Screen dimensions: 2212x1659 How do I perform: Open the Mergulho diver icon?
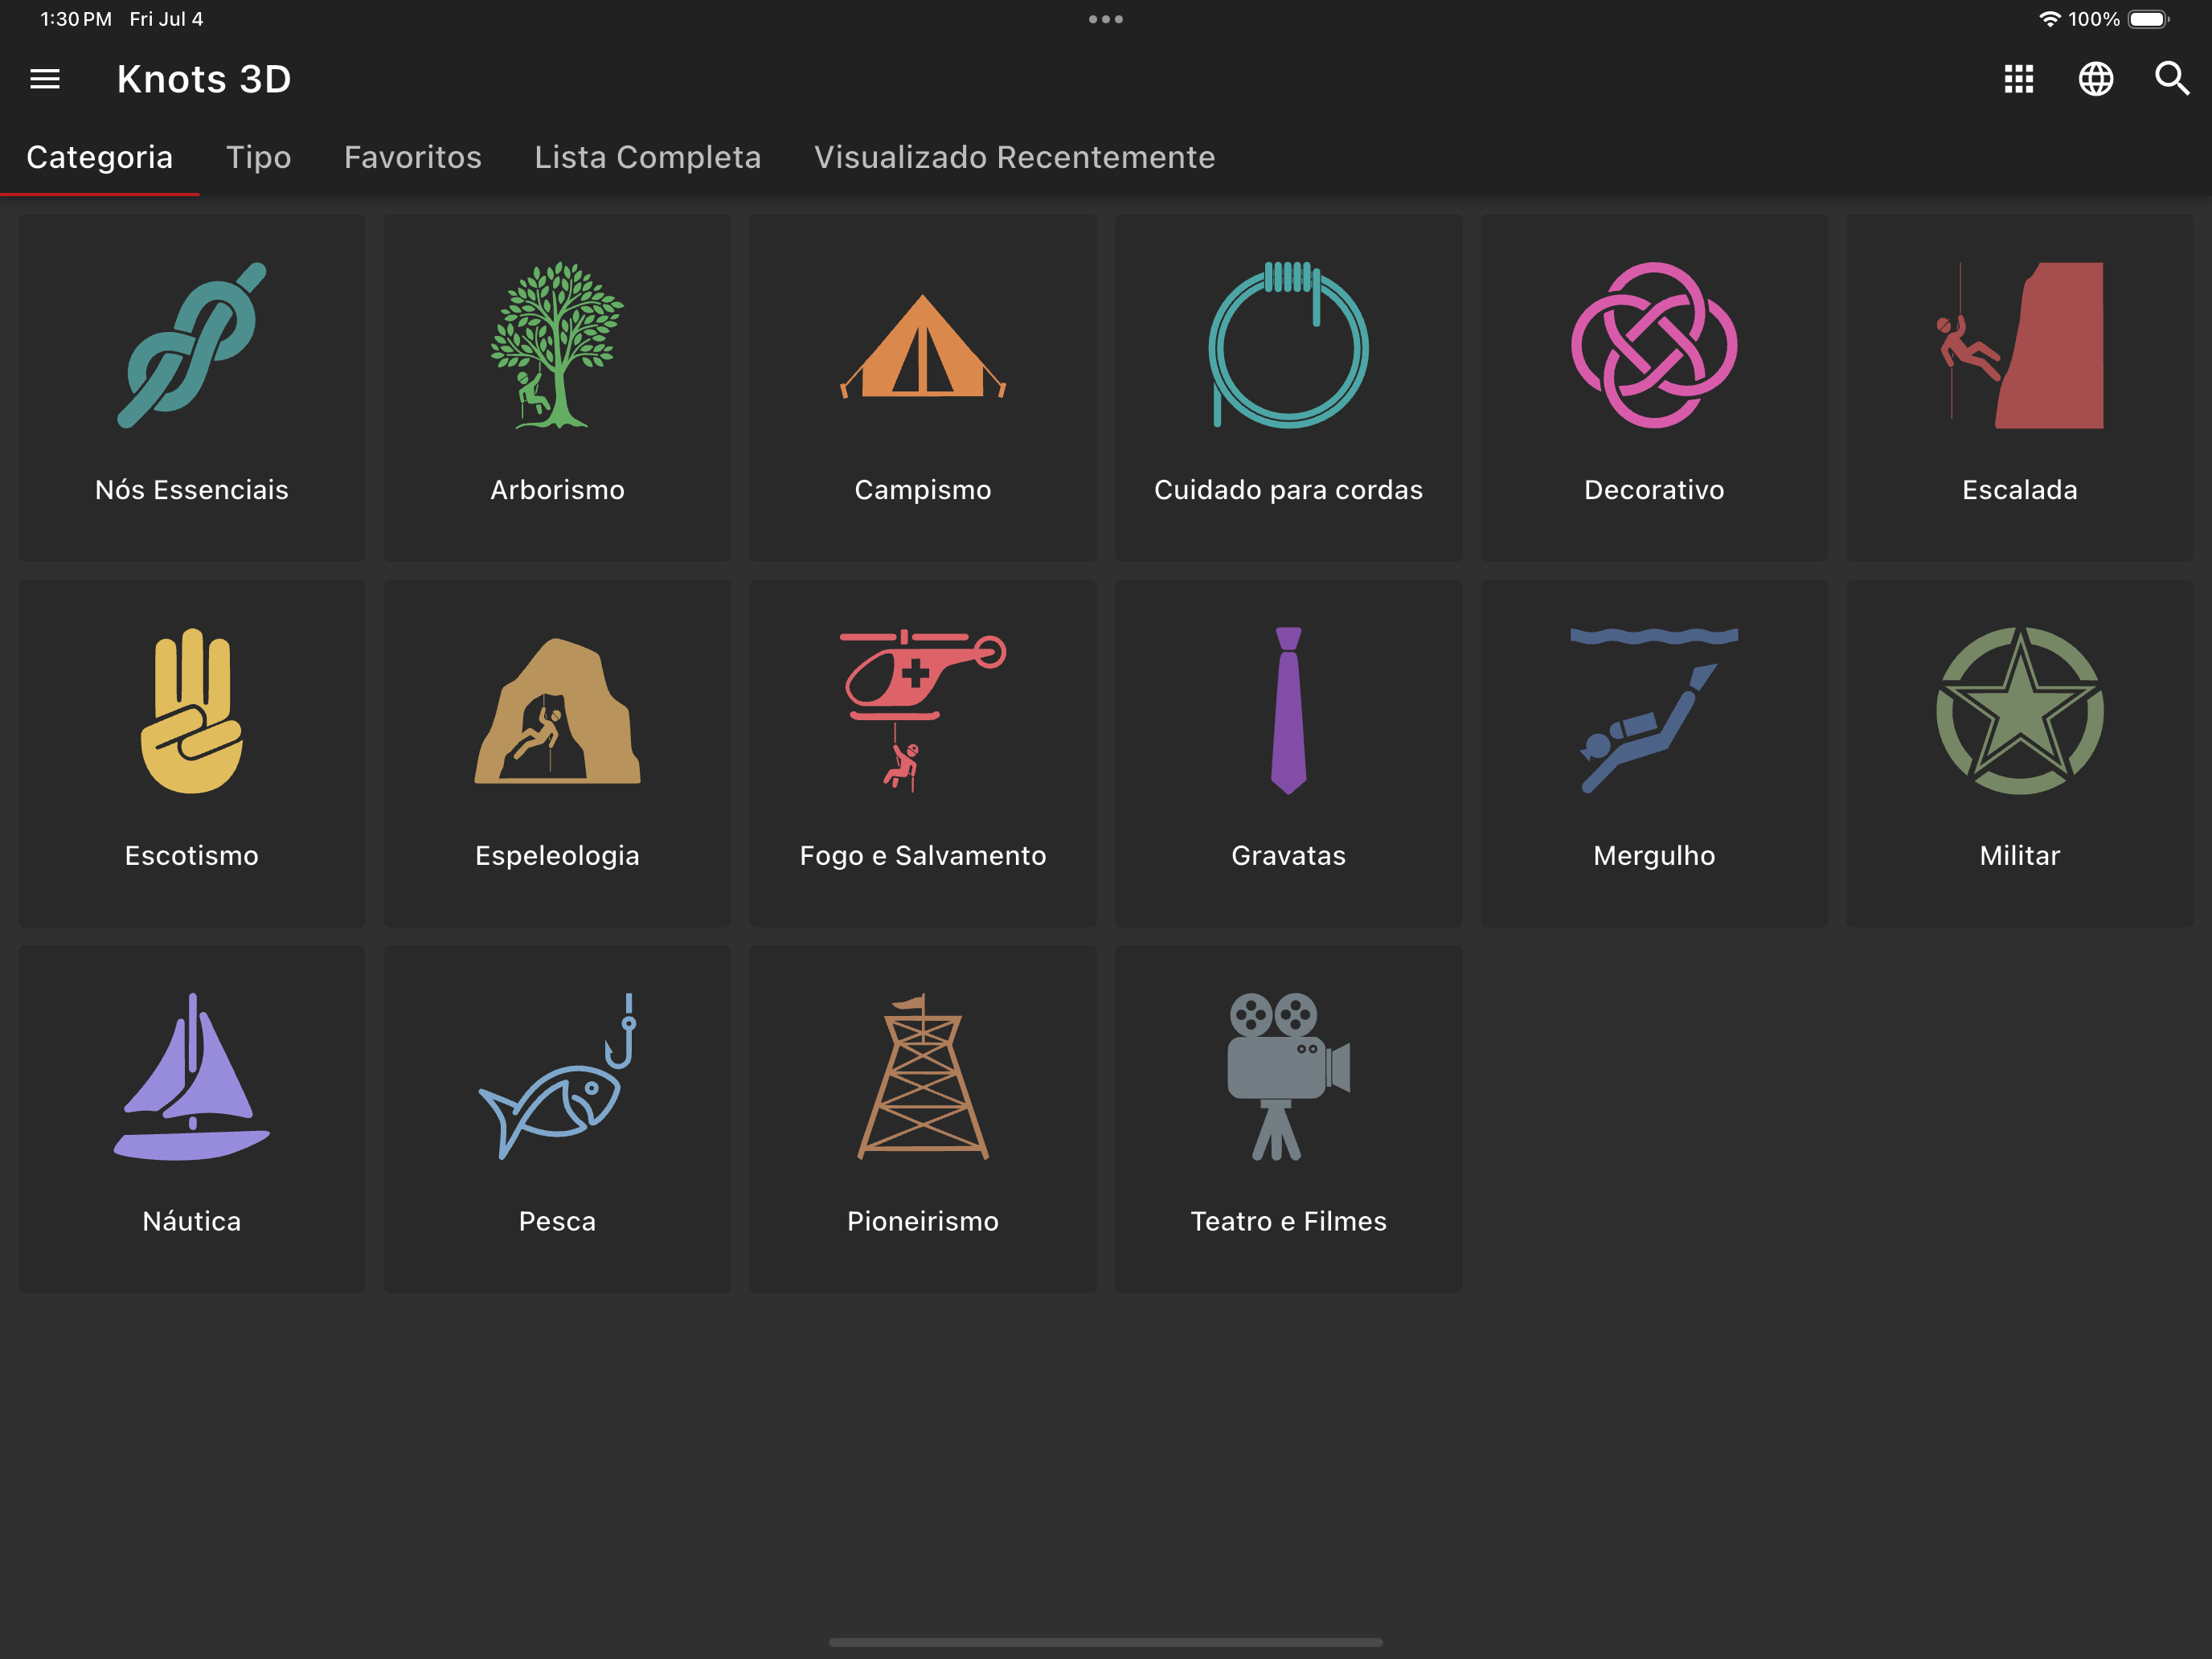point(1653,710)
